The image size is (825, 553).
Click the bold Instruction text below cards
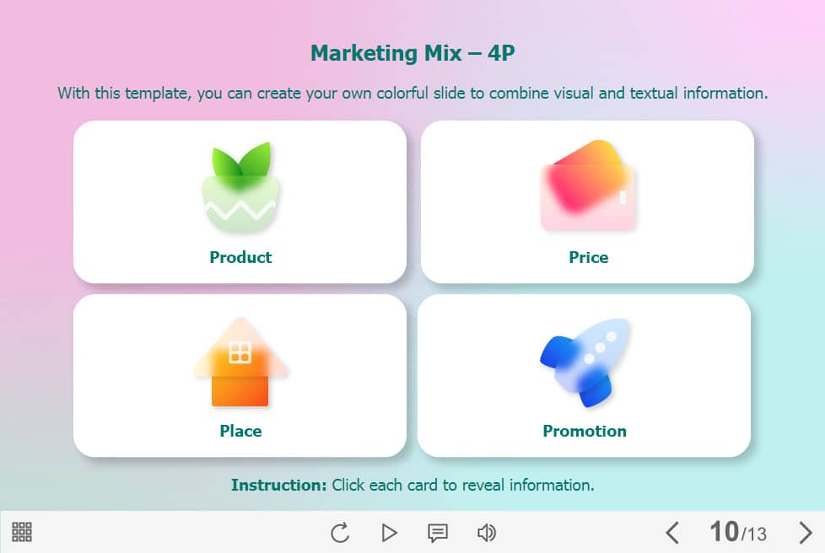tap(278, 485)
